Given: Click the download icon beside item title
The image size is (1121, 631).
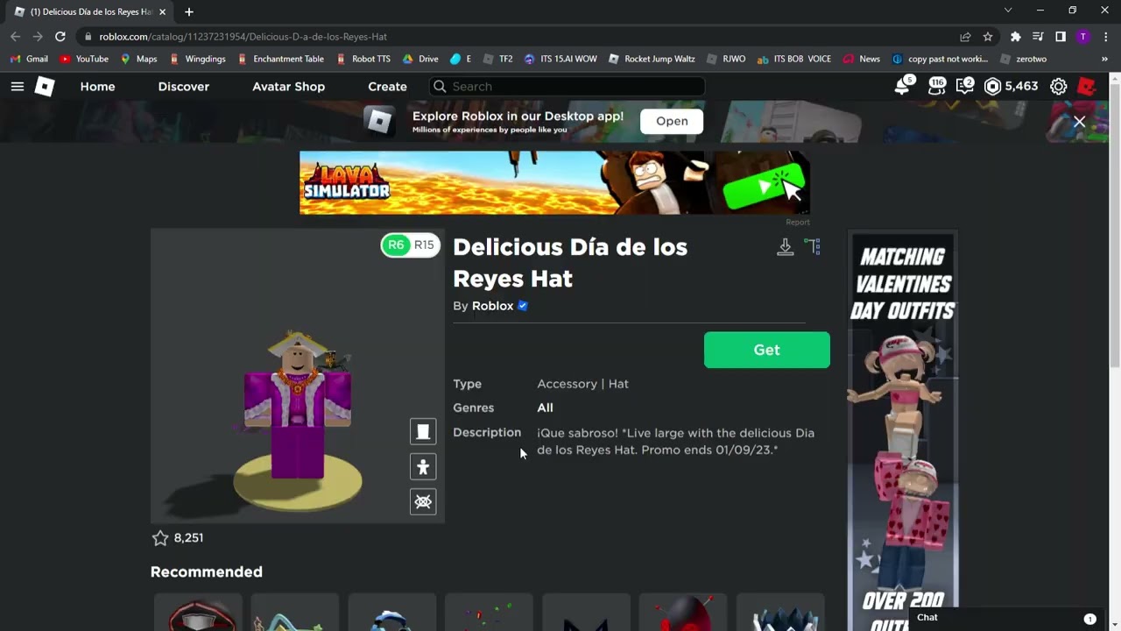Looking at the screenshot, I should pyautogui.click(x=786, y=247).
